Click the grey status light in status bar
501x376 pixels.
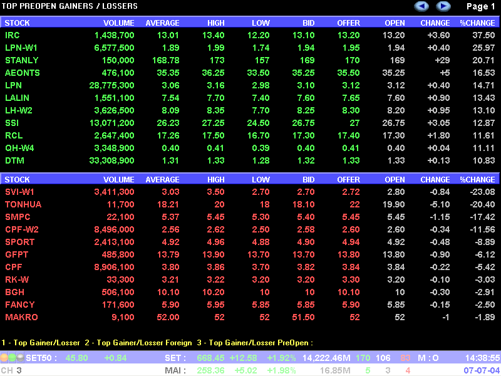click(x=20, y=357)
